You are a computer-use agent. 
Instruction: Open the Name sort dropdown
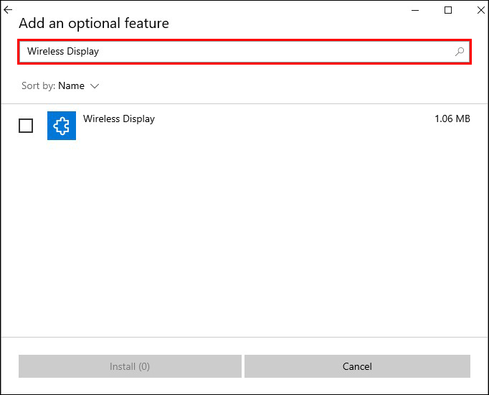point(72,86)
